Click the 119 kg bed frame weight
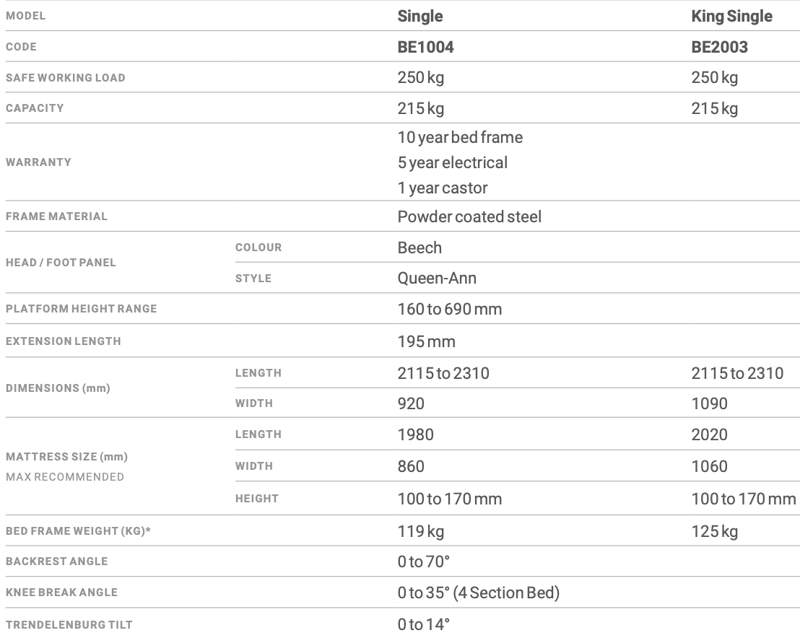Viewport: 800px width, 638px height. 420,532
